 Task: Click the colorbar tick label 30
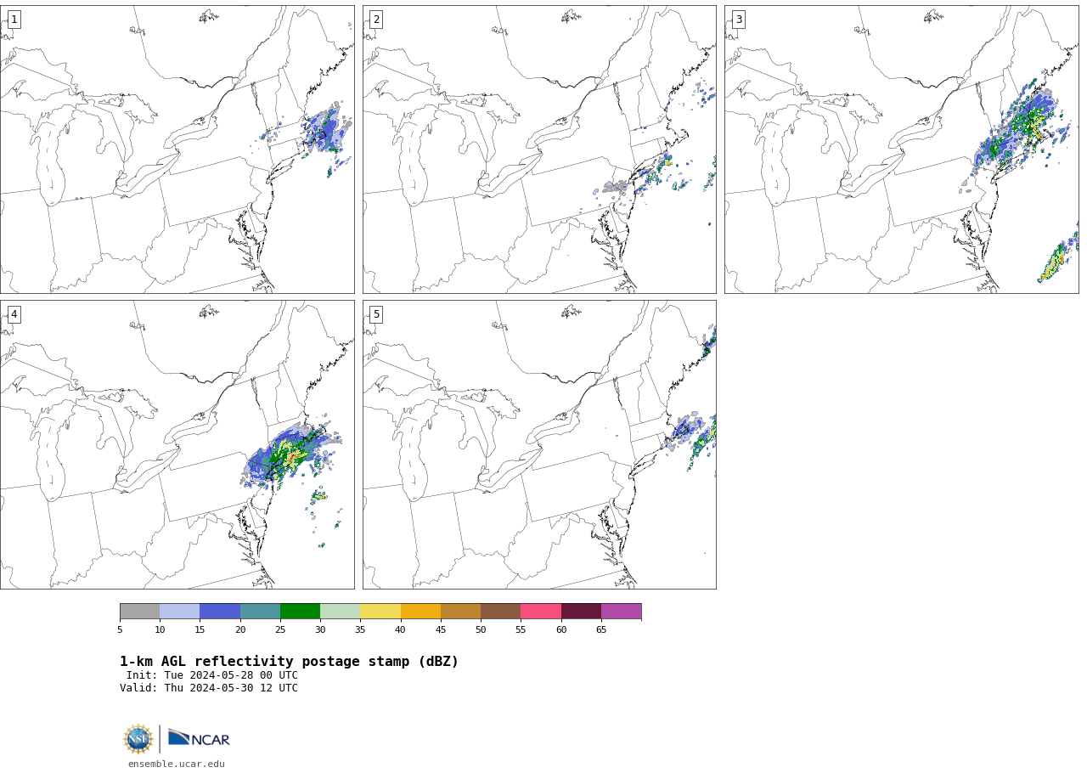(x=320, y=629)
